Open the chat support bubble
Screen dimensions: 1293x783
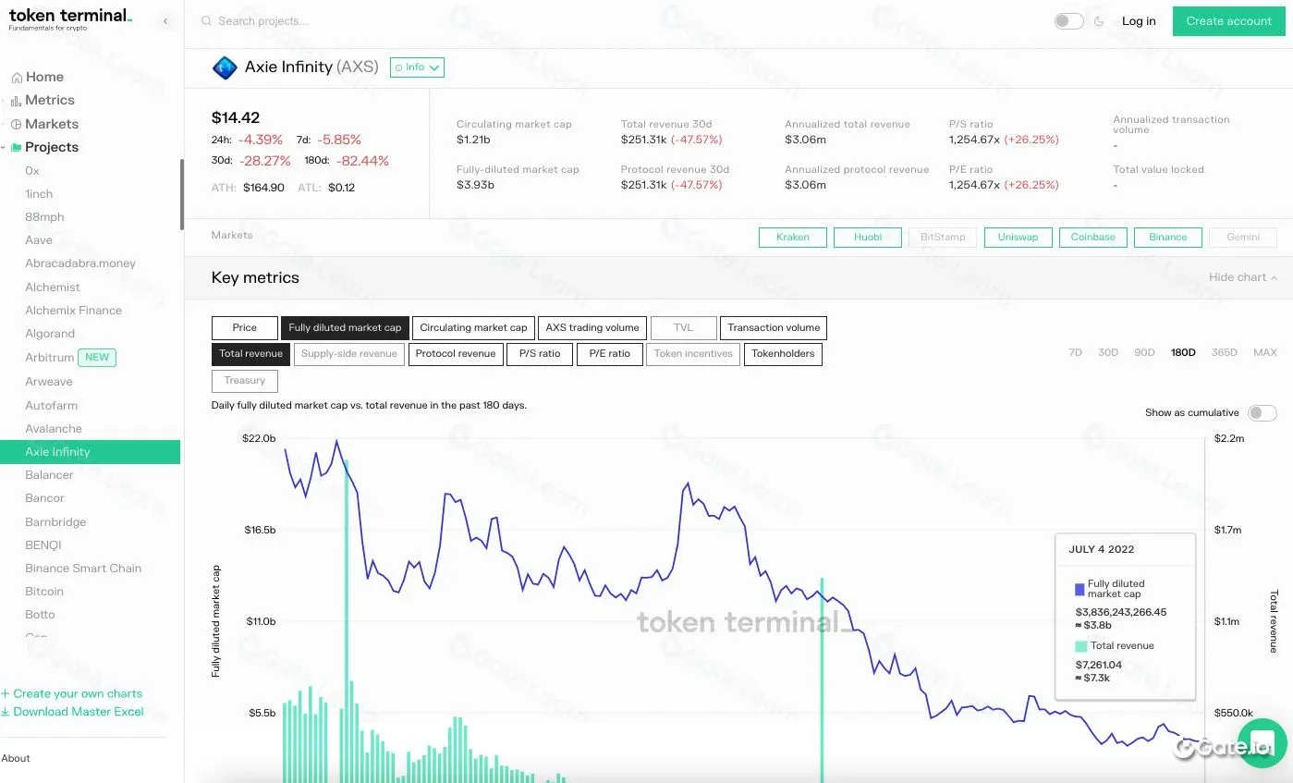pyautogui.click(x=1263, y=742)
